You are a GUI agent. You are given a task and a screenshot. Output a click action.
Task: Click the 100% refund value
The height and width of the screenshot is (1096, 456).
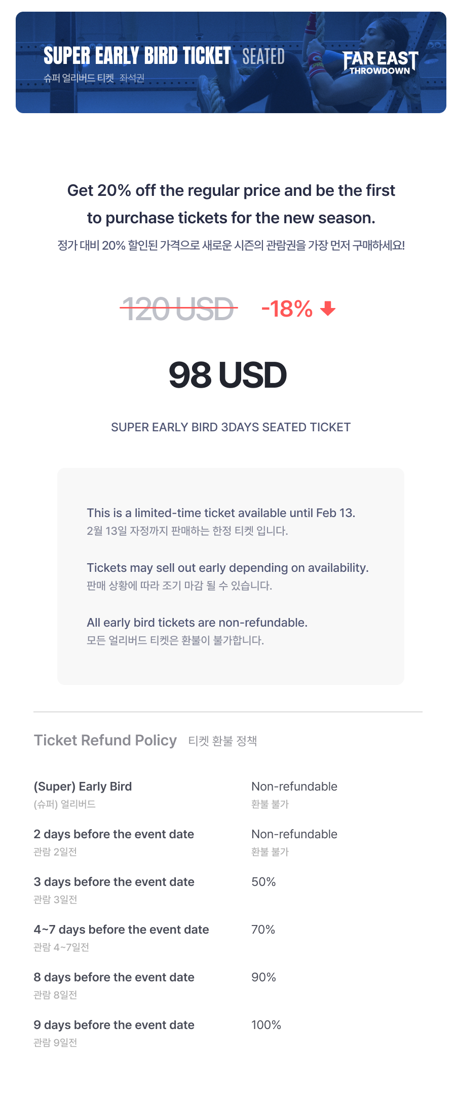[266, 1025]
